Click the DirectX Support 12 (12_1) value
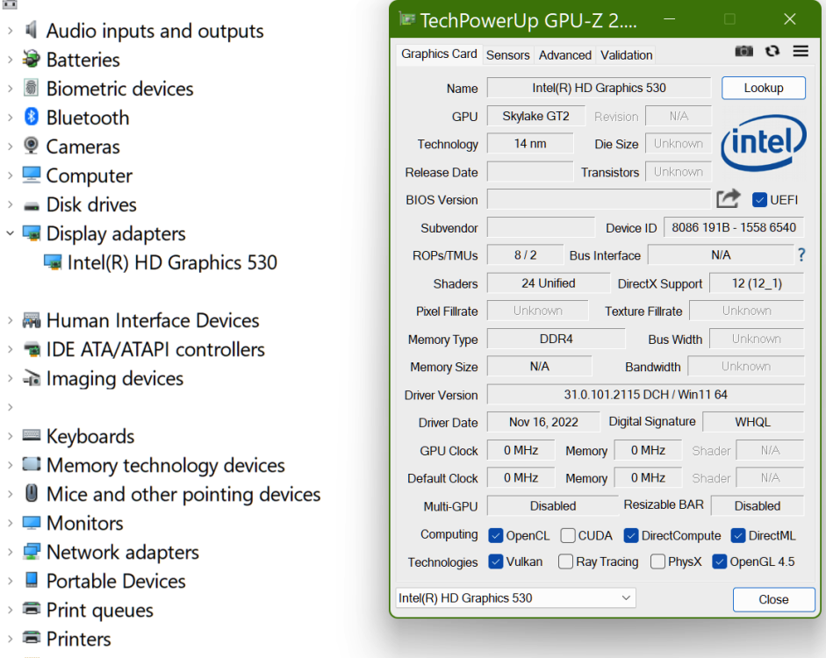 point(757,283)
